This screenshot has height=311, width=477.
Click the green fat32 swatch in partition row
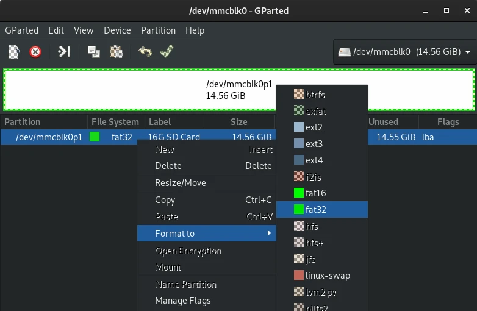click(95, 137)
